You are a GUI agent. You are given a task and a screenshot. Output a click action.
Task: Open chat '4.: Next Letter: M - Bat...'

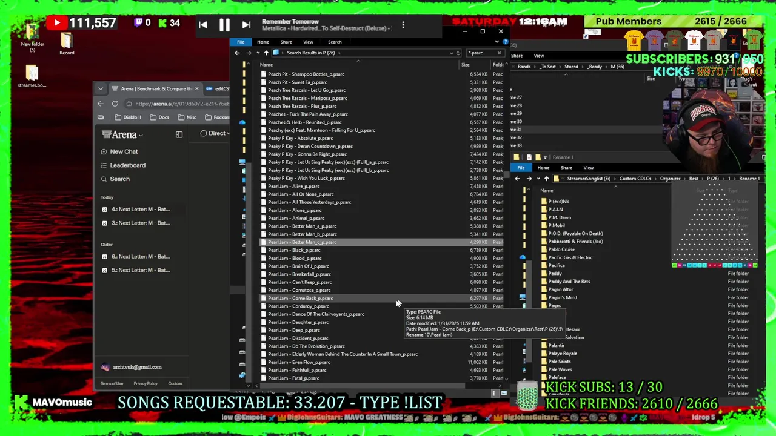(x=136, y=210)
